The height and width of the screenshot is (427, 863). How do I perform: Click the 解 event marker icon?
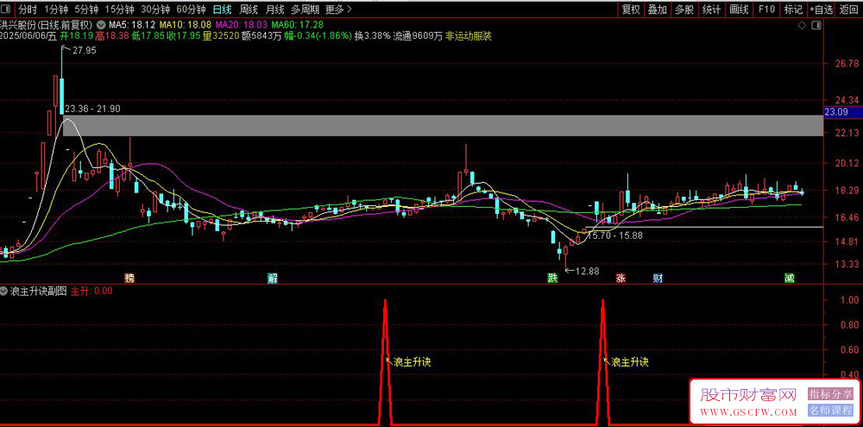click(273, 277)
